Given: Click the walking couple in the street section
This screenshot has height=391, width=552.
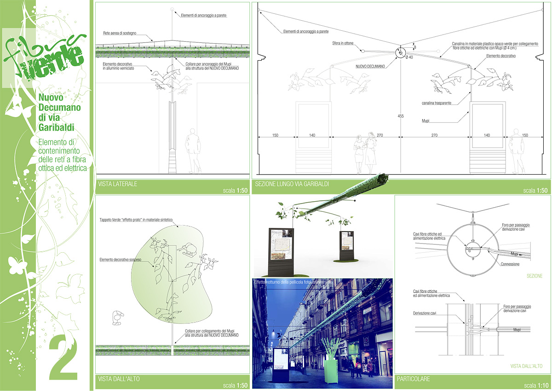Looking at the screenshot, I should [365, 153].
